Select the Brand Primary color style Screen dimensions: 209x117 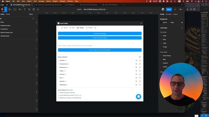coord(167,56)
